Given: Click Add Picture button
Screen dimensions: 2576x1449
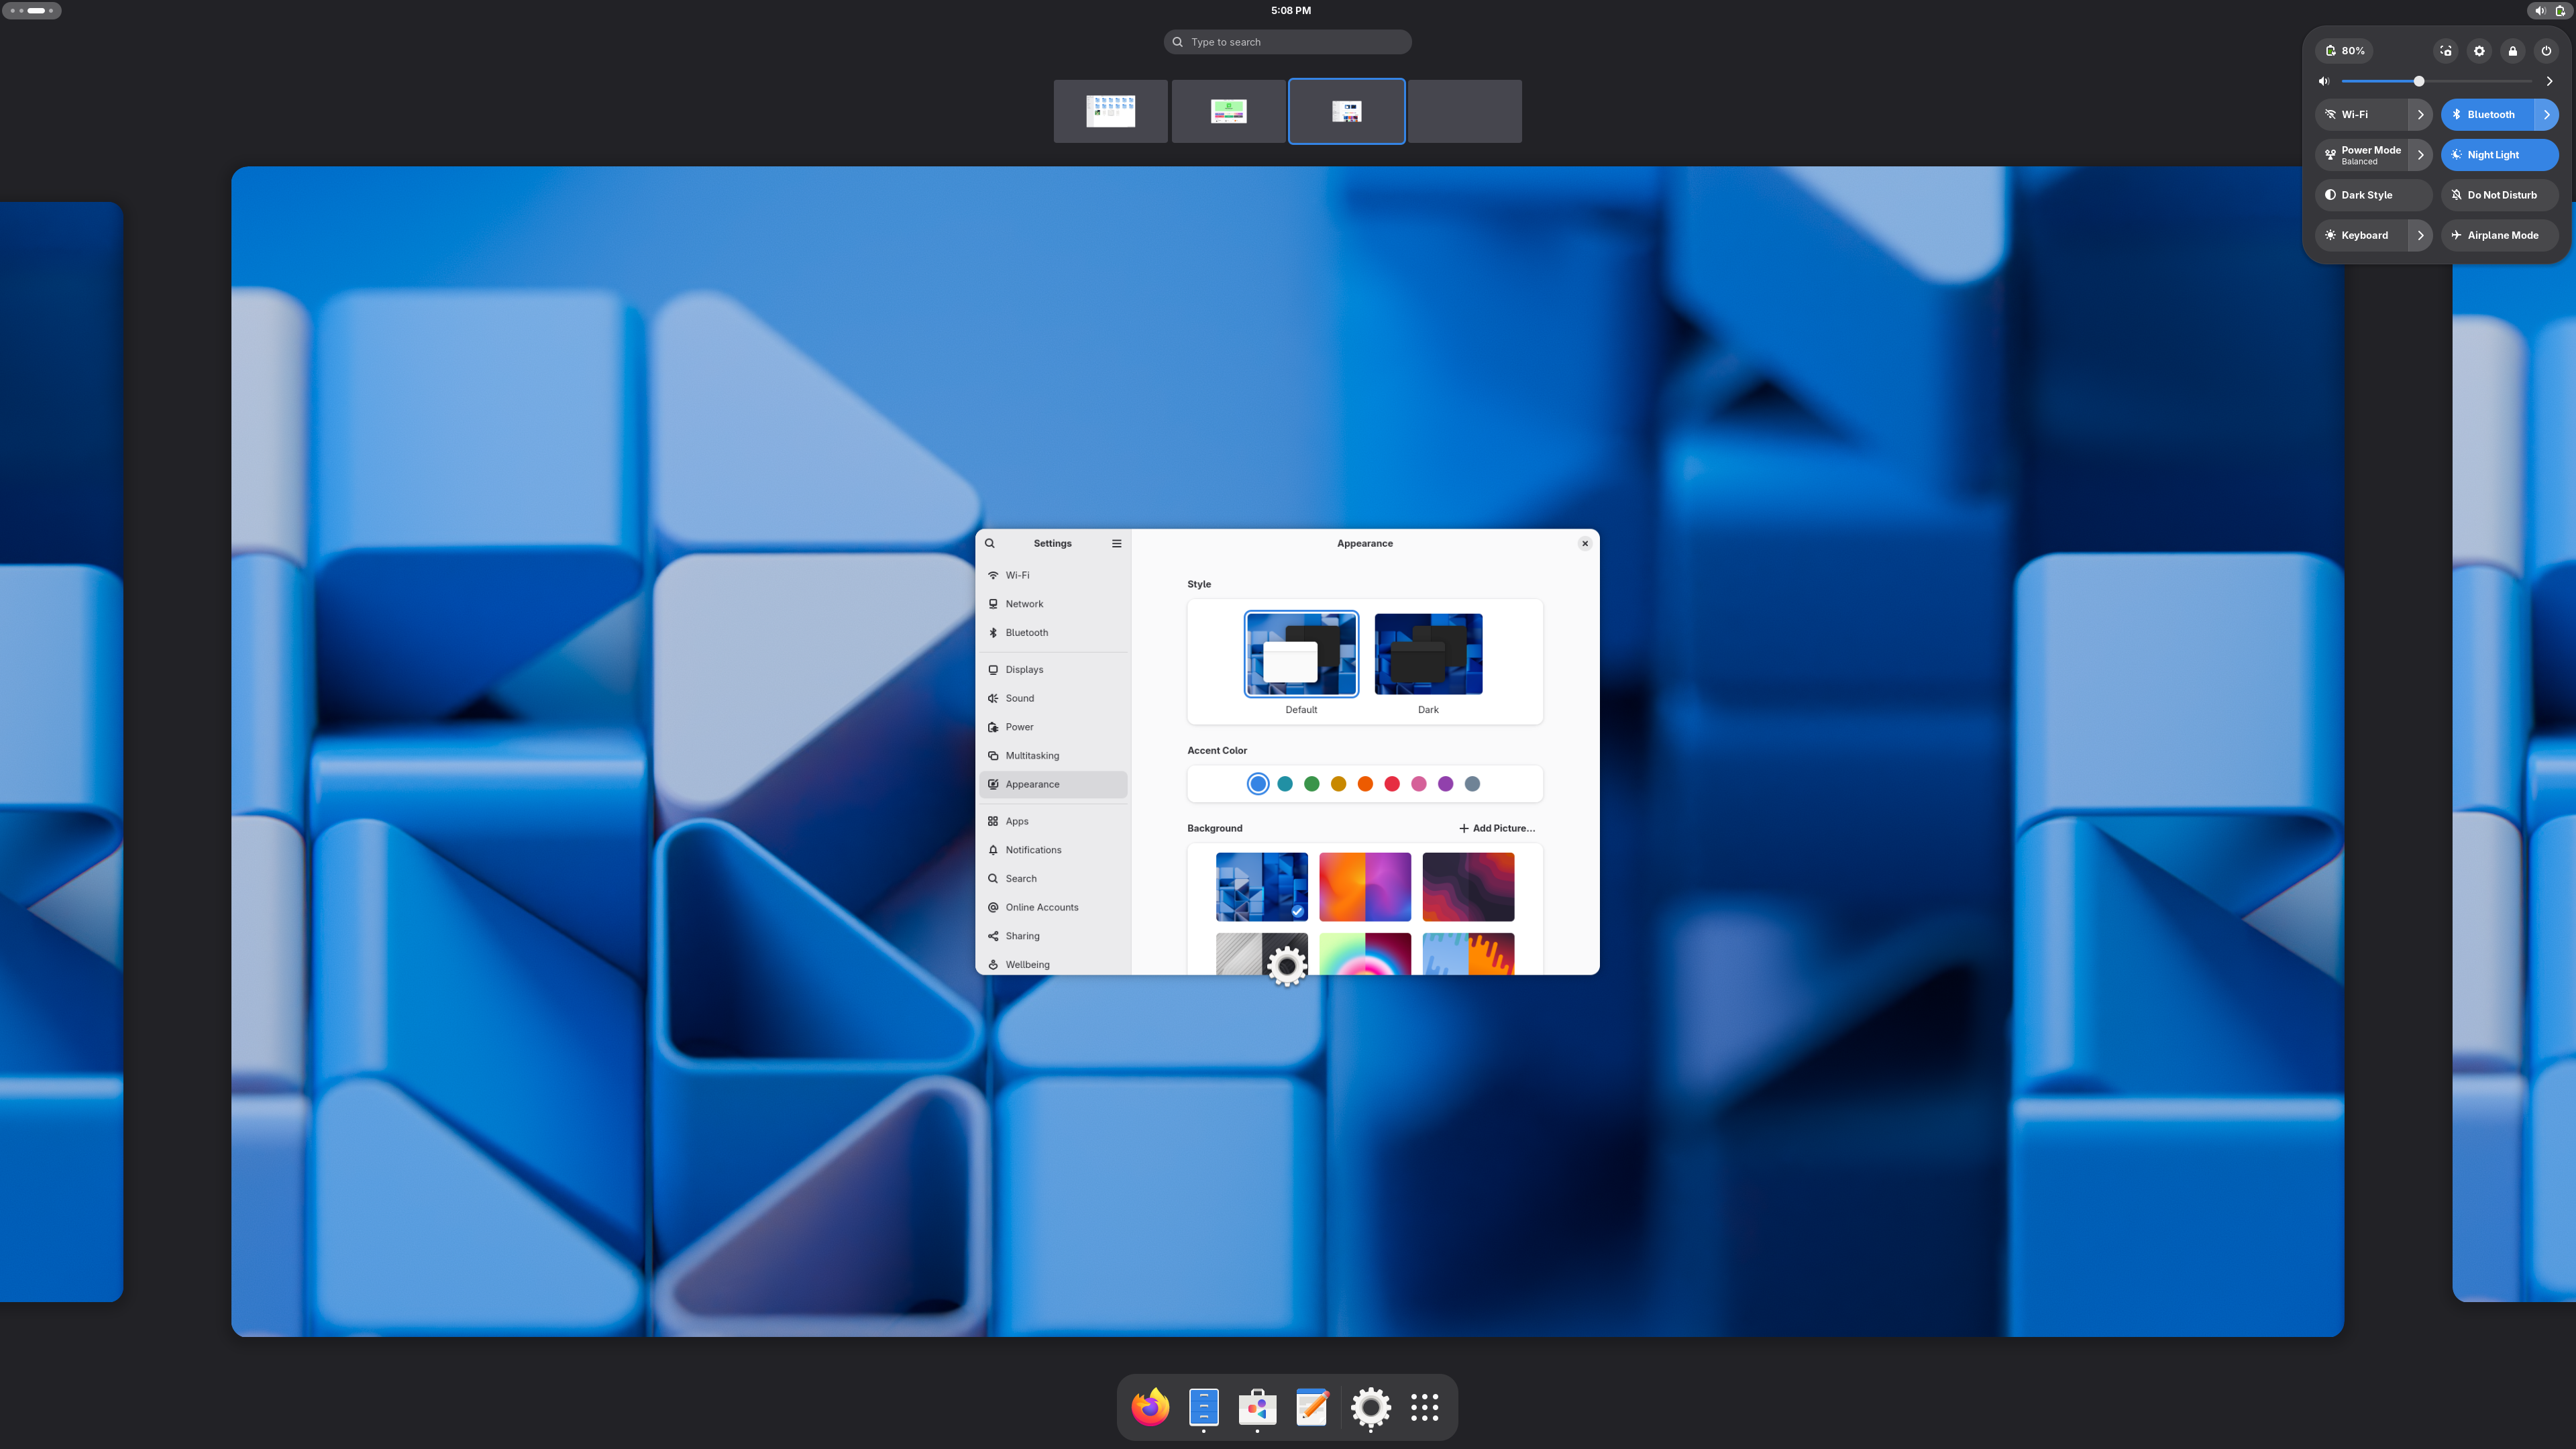Looking at the screenshot, I should [x=1497, y=828].
